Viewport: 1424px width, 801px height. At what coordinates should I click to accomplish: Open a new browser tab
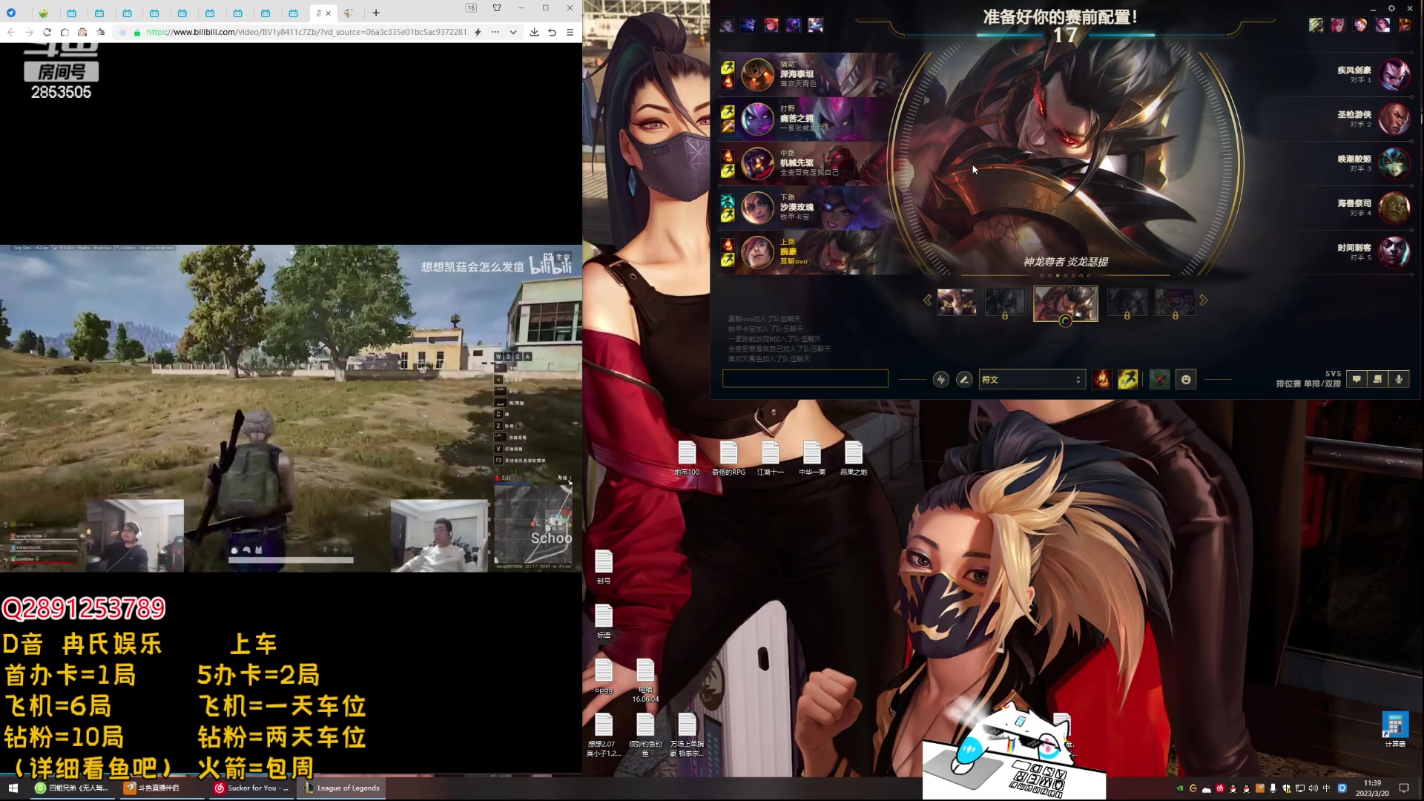tap(376, 13)
